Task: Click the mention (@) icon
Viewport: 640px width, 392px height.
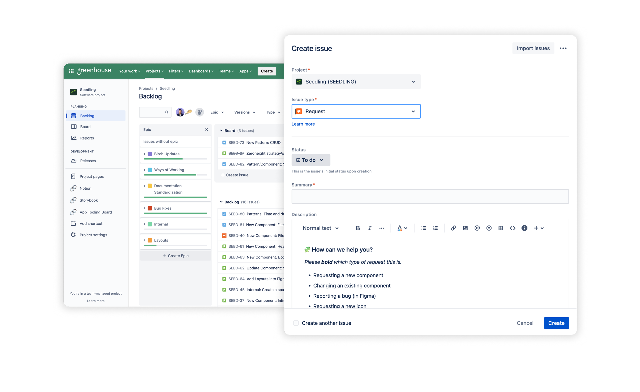Action: (477, 228)
